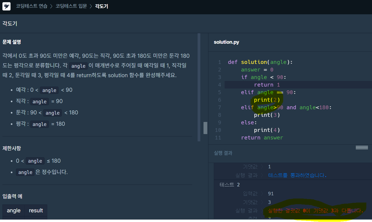Click the 테스트를 통과하였습니다 result message
The width and height of the screenshot is (372, 222).
point(297,175)
